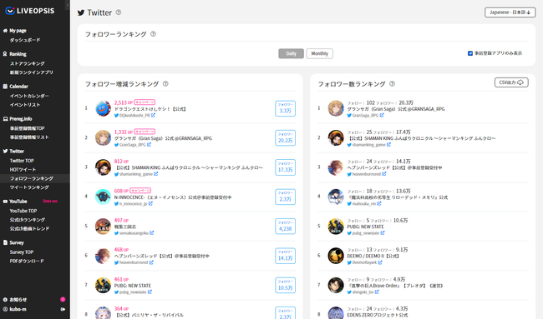The height and width of the screenshot is (319, 543).
Task: Open 事前登録情報リスト in the sidebar
Action: [x=29, y=137]
